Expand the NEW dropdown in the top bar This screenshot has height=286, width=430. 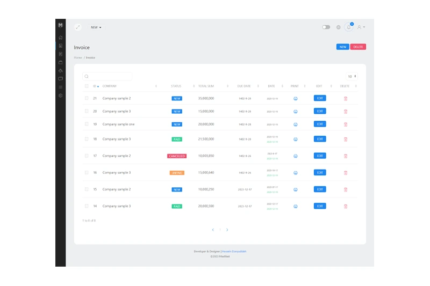96,27
